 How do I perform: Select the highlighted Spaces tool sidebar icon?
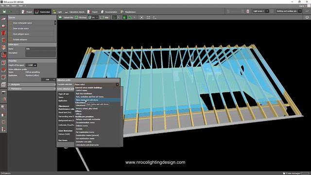coord(3,55)
